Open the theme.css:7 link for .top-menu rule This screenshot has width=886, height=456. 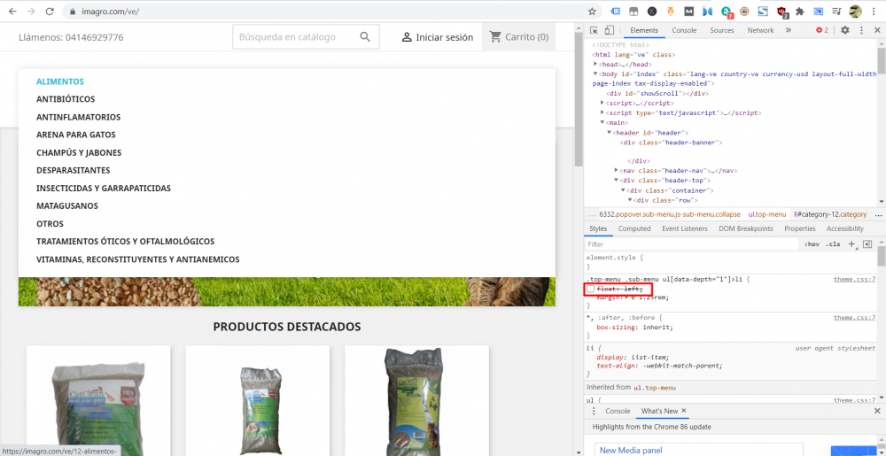[854, 279]
